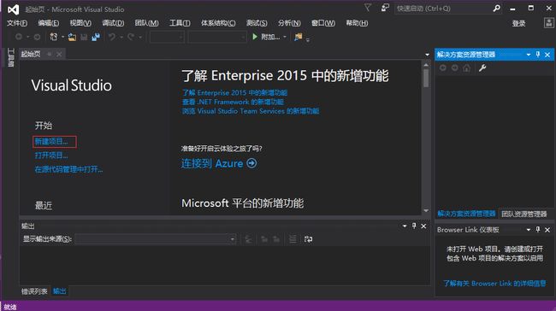The height and width of the screenshot is (311, 556).
Task: Click the 了解有关 Browser Link 的详细信息 link
Action: pos(494,284)
